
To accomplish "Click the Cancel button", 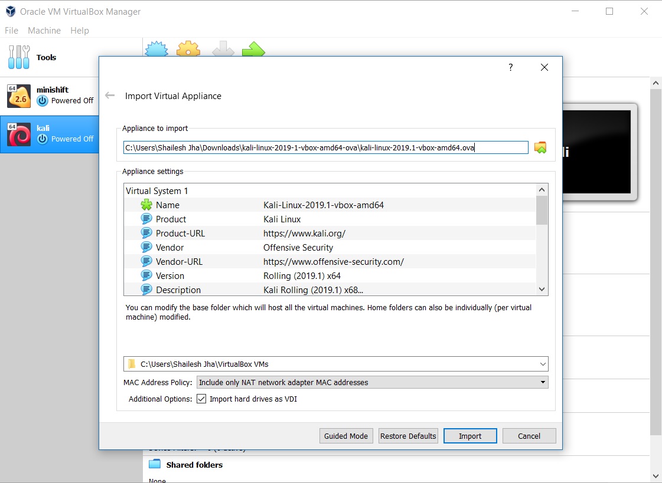I will pos(529,436).
